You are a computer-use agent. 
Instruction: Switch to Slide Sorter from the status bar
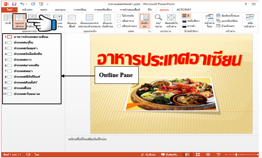[x=198, y=154]
